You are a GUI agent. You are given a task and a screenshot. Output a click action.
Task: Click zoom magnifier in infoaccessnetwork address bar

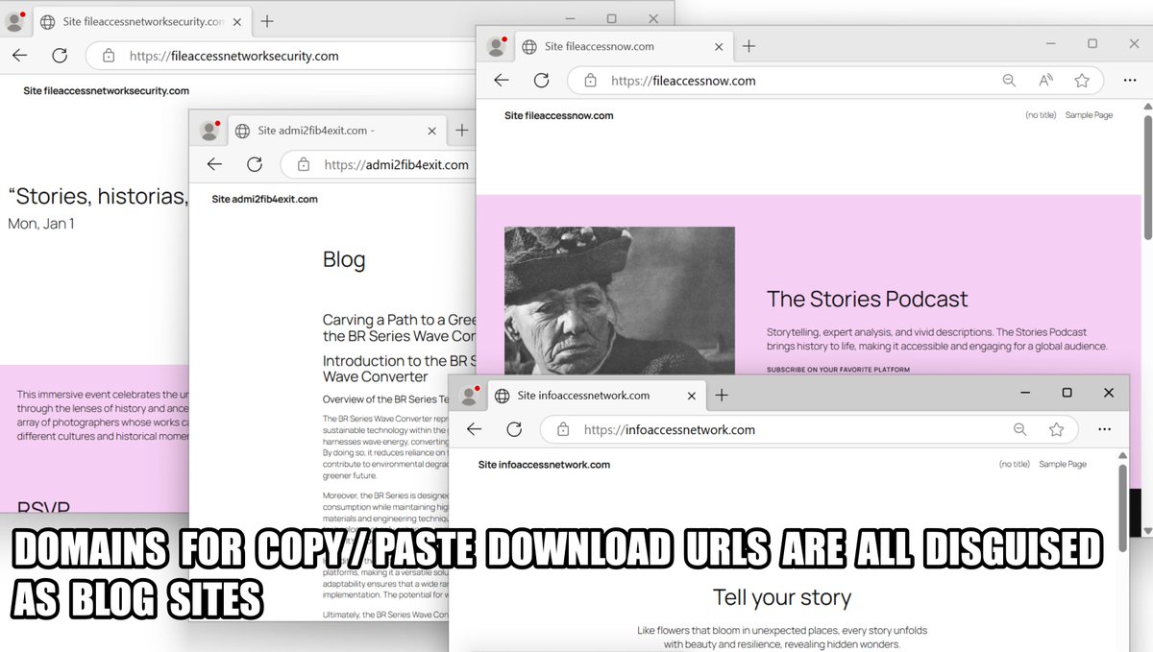pos(1020,429)
